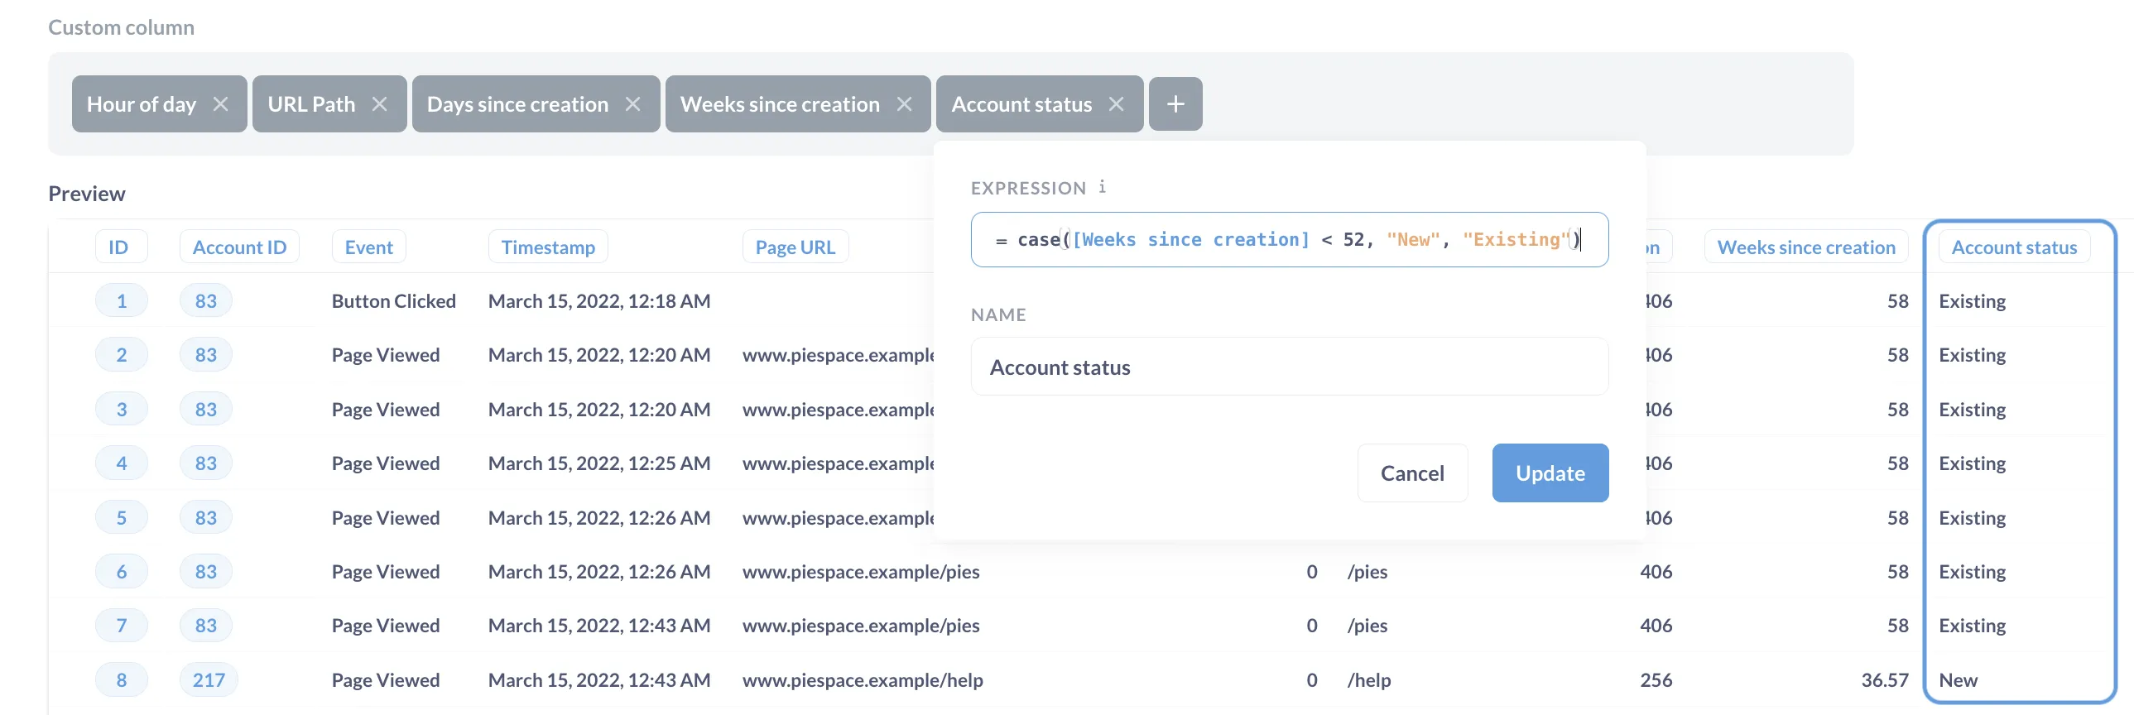Select the Timestamp column header
This screenshot has height=715, width=2134.
pos(548,247)
